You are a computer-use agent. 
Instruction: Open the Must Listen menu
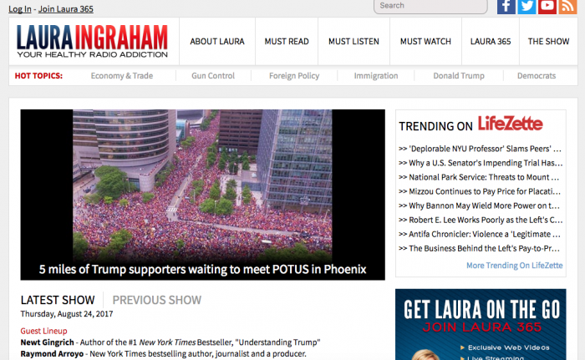[x=354, y=42]
